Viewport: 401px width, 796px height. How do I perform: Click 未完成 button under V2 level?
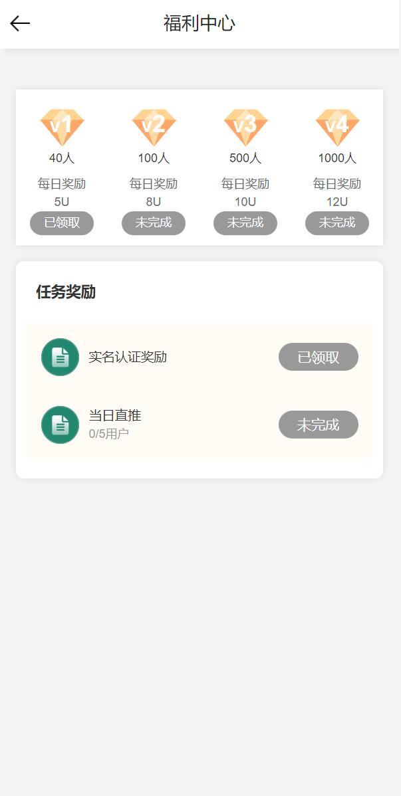(x=154, y=223)
